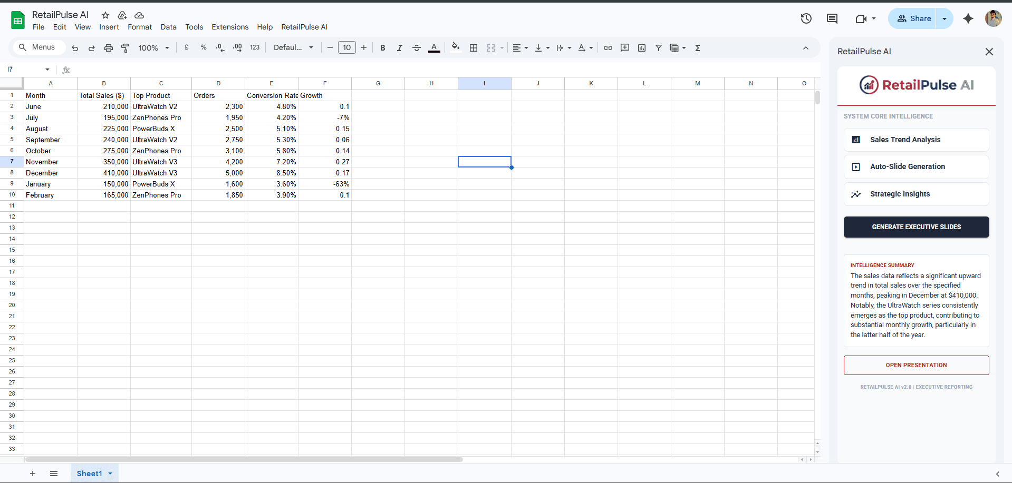Insert a comment from toolbar
1012x483 pixels.
625,48
